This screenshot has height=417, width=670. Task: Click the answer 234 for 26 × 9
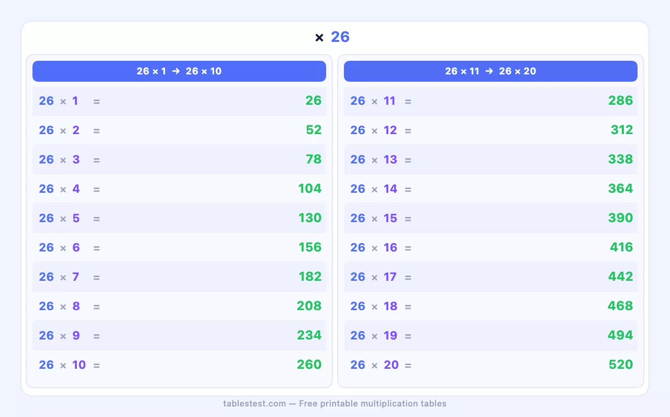pos(309,335)
